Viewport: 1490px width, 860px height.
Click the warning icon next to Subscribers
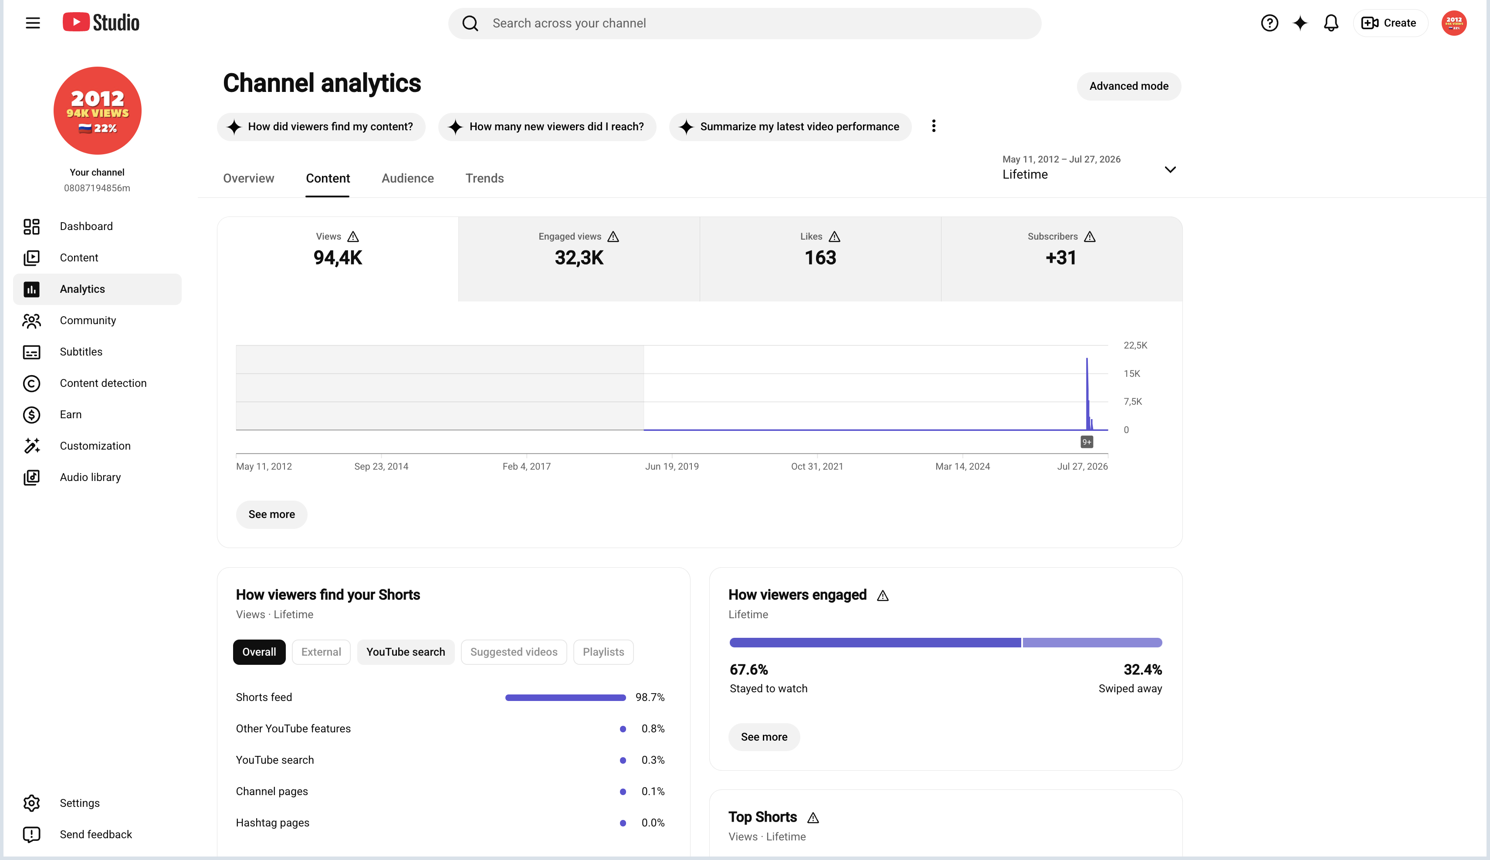[1090, 237]
